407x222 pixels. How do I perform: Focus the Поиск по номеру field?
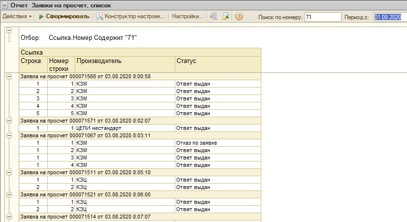[323, 17]
